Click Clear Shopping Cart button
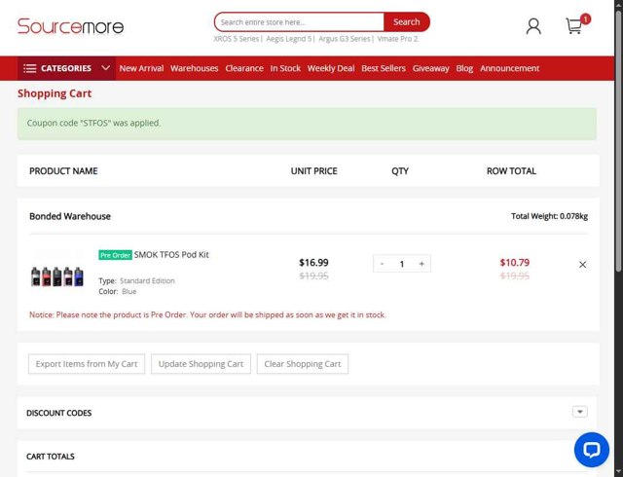The height and width of the screenshot is (477, 623). pyautogui.click(x=303, y=364)
